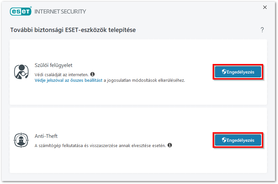This screenshot has height=184, width=278.
Task: Enable Anti-Theft with the Engedélyezés button
Action: coord(238,140)
